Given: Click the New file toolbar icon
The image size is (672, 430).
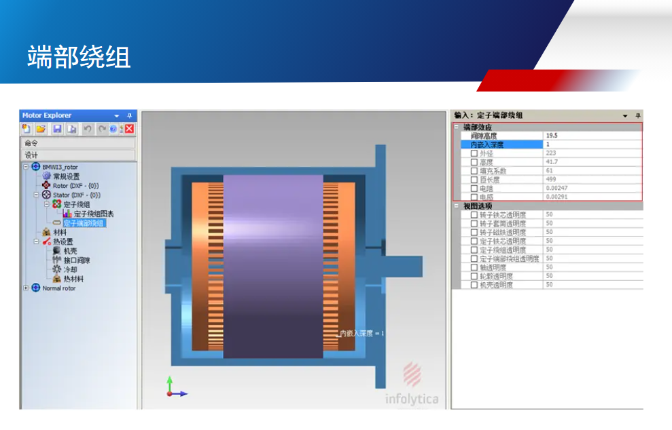Looking at the screenshot, I should pyautogui.click(x=27, y=129).
